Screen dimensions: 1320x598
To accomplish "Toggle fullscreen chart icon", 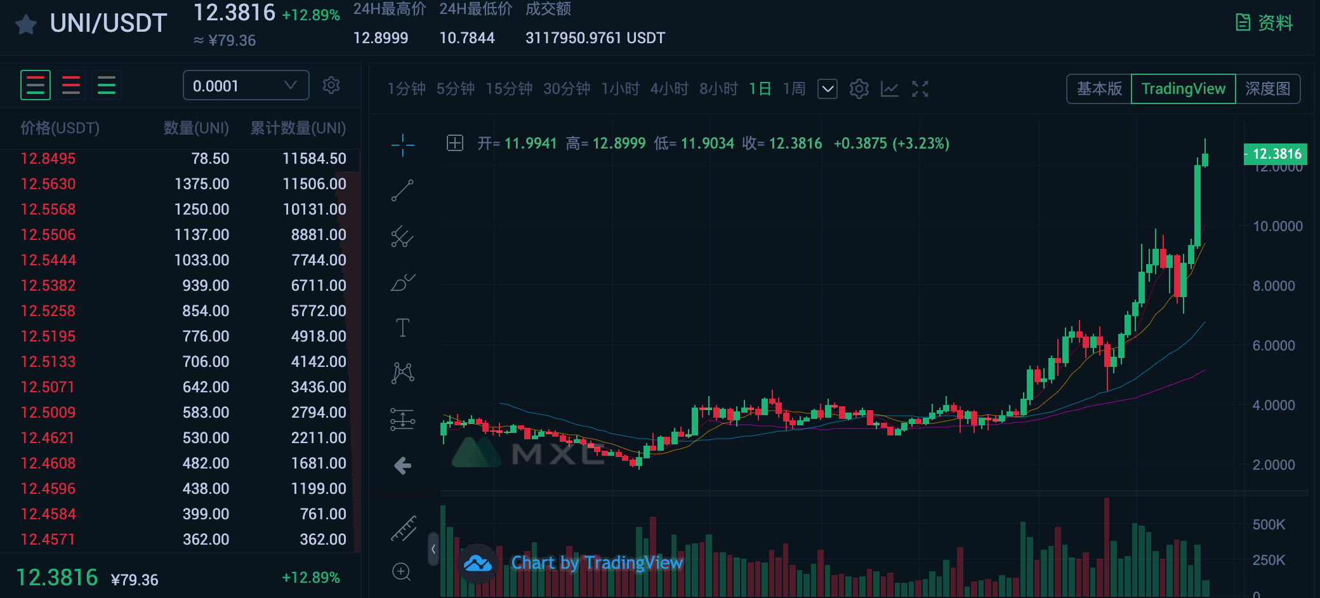I will (x=920, y=89).
